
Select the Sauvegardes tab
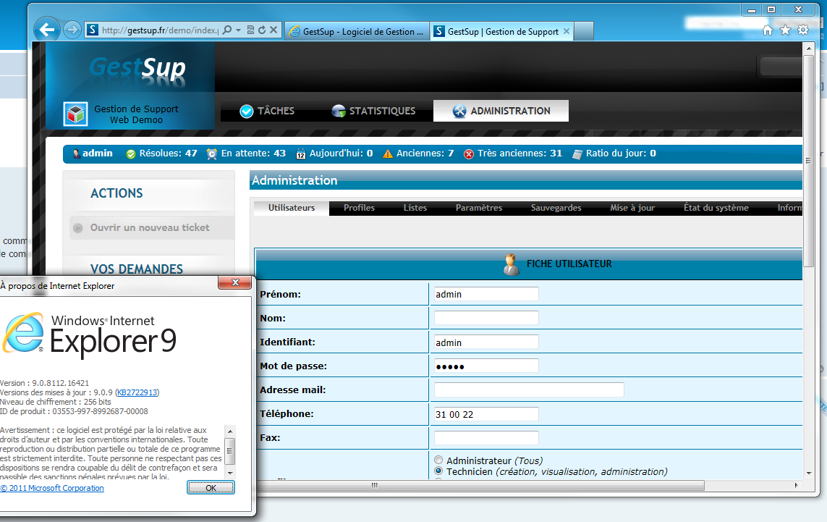point(556,208)
